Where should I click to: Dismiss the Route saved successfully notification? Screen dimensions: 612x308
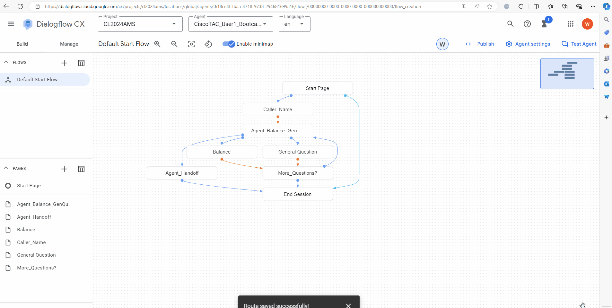(348, 305)
